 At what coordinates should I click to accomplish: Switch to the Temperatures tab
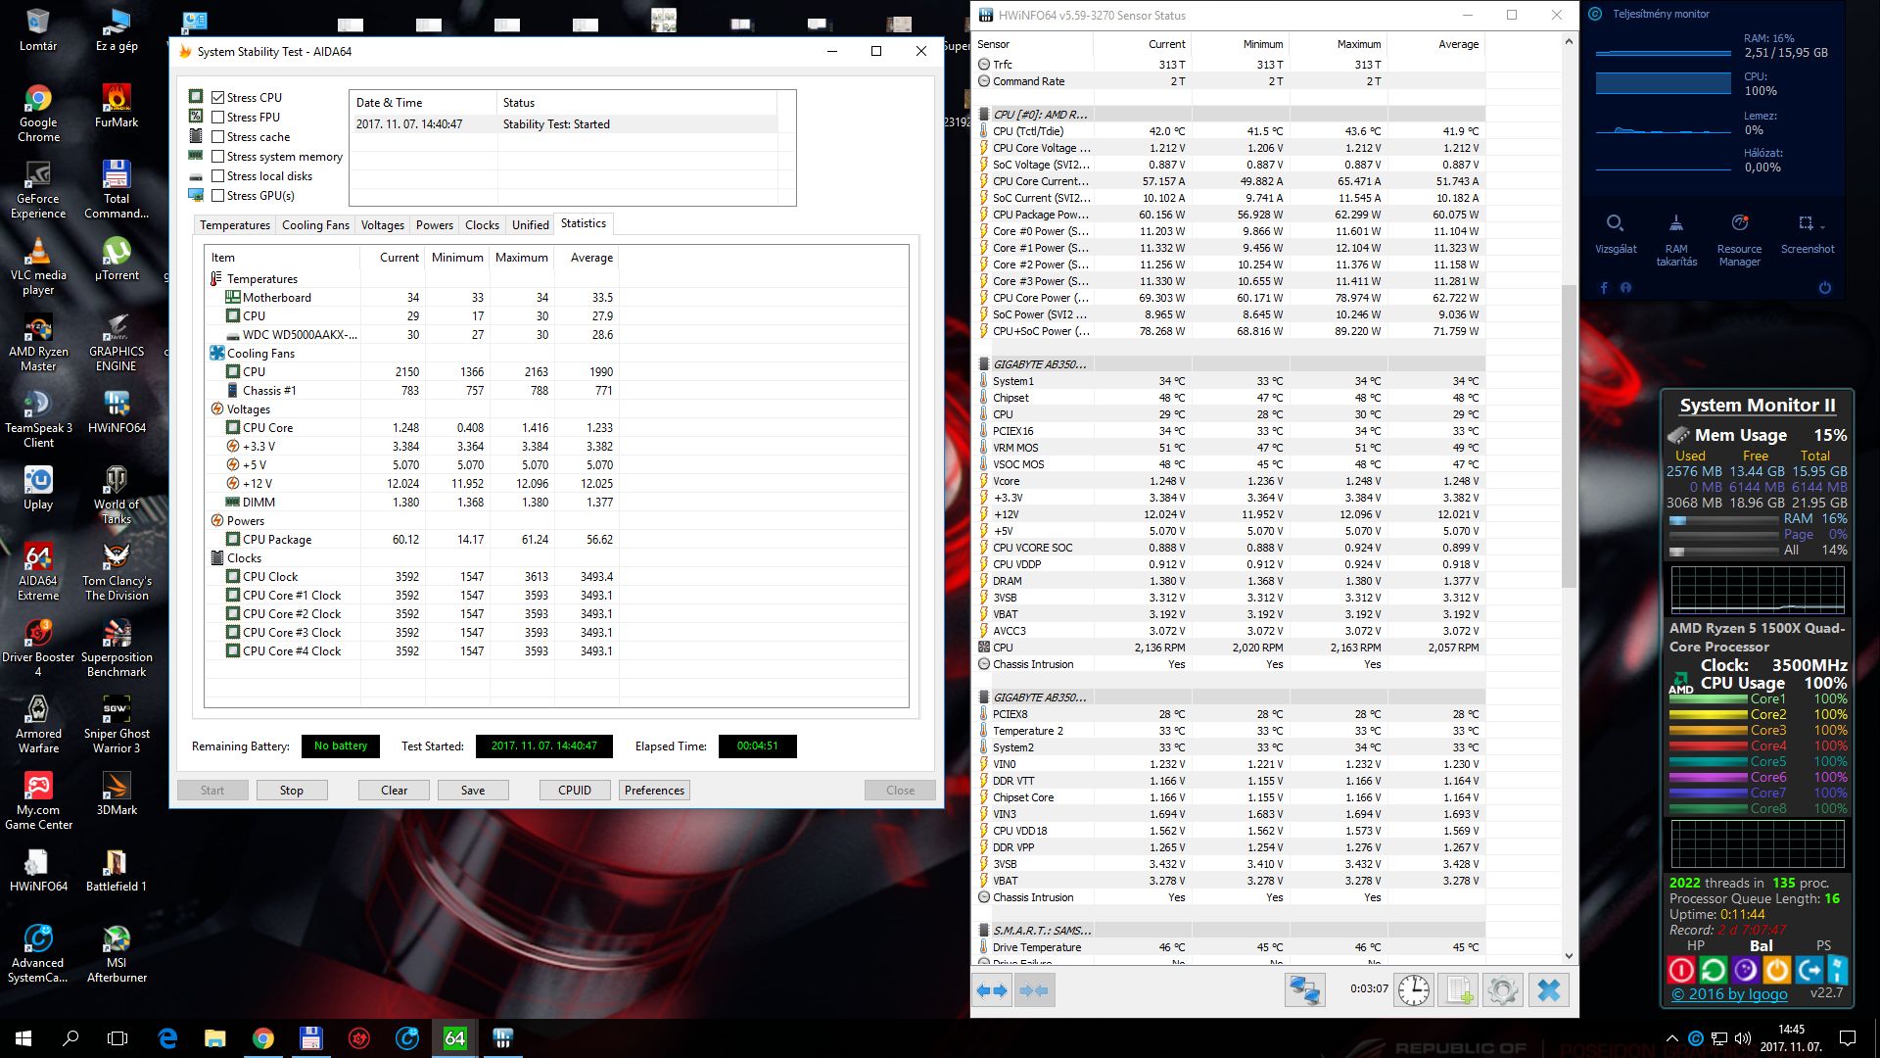click(235, 224)
